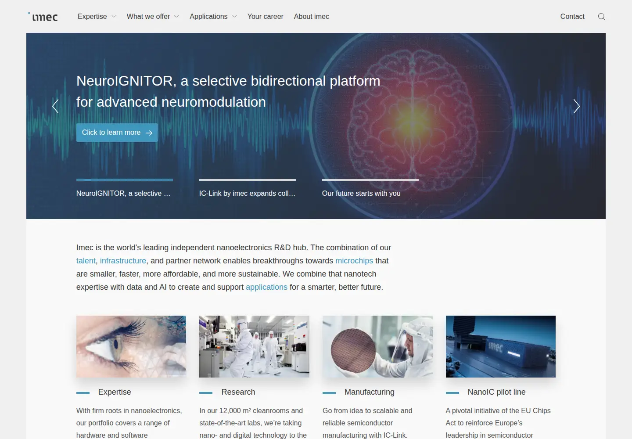
Task: Click the 'Imec is the world's leading' paragraph
Action: click(233, 267)
